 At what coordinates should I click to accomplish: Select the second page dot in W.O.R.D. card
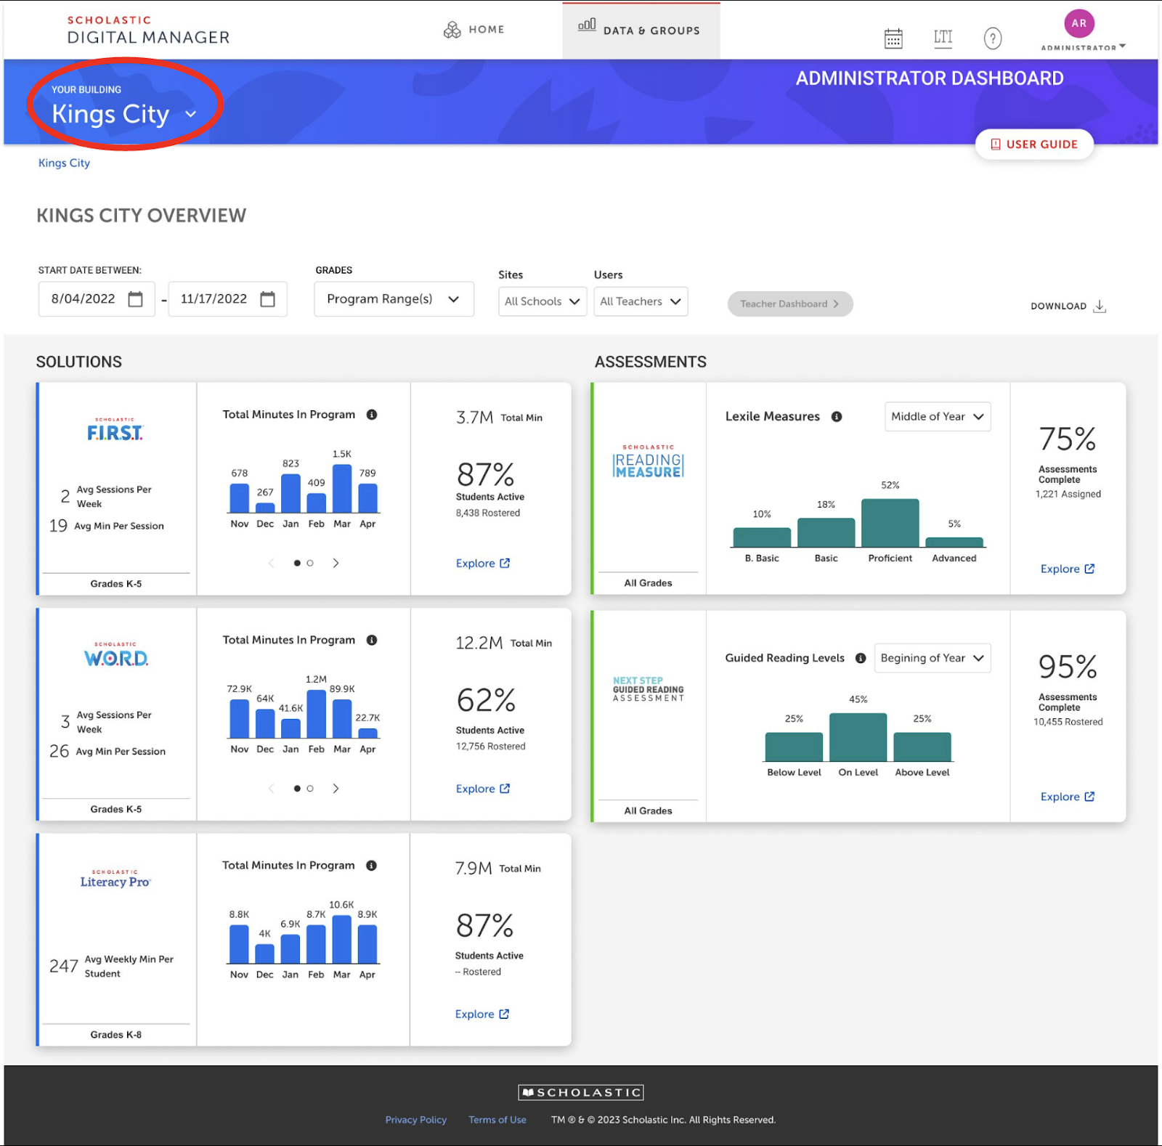point(310,789)
